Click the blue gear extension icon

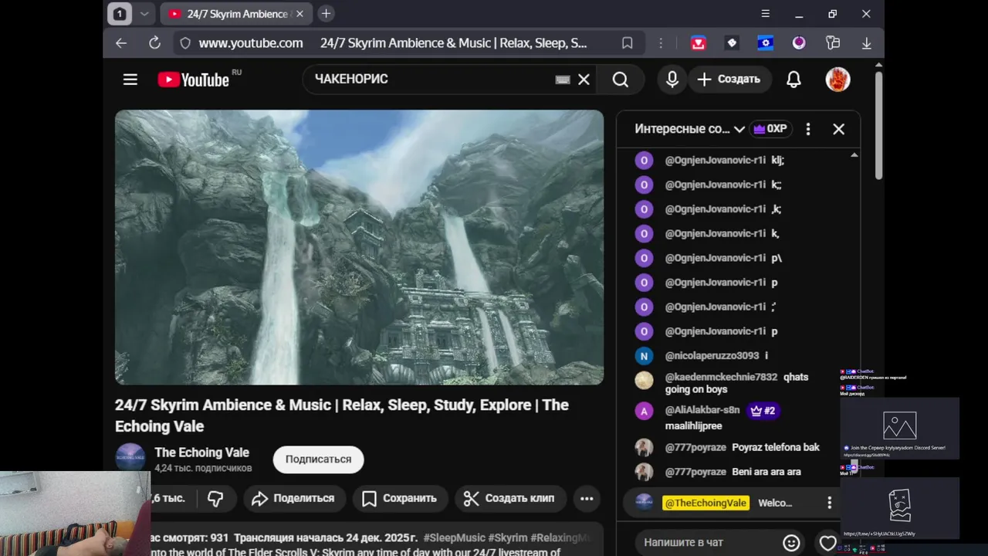[766, 43]
